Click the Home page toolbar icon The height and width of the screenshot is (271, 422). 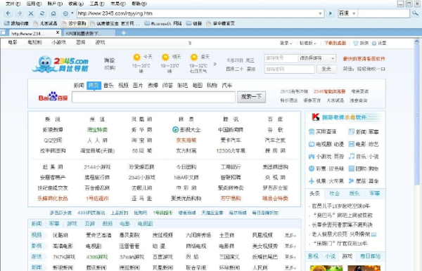click(x=53, y=13)
